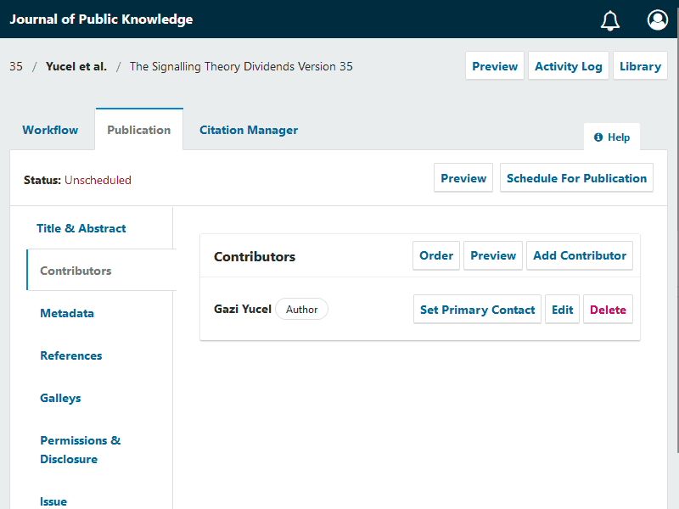Open the Metadata side tab
This screenshot has height=509, width=679.
67,313
